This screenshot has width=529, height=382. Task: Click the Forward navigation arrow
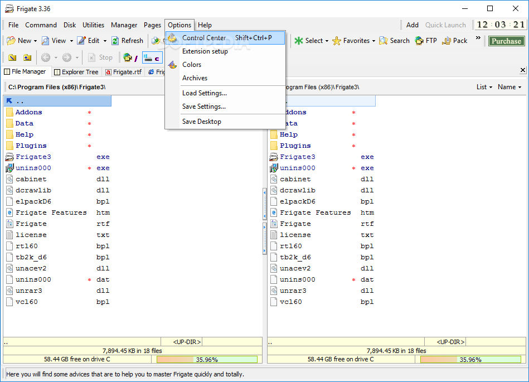pos(67,57)
